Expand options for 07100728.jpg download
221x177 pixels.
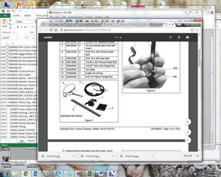(x=113, y=156)
